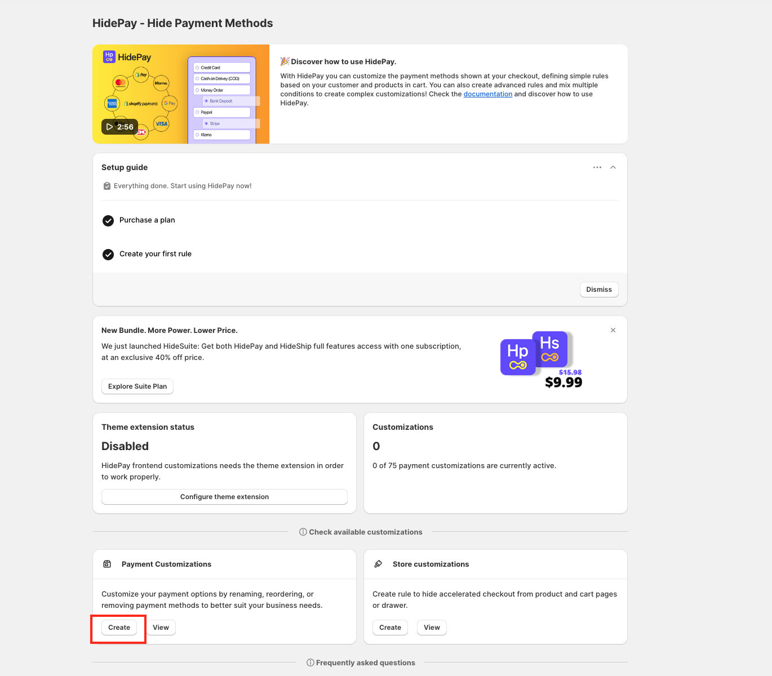This screenshot has width=772, height=676.
Task: Open the documentation link
Action: click(x=488, y=94)
